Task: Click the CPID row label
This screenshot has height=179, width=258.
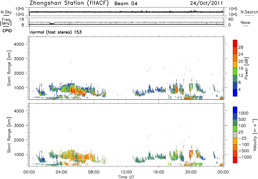Action: pos(7,31)
